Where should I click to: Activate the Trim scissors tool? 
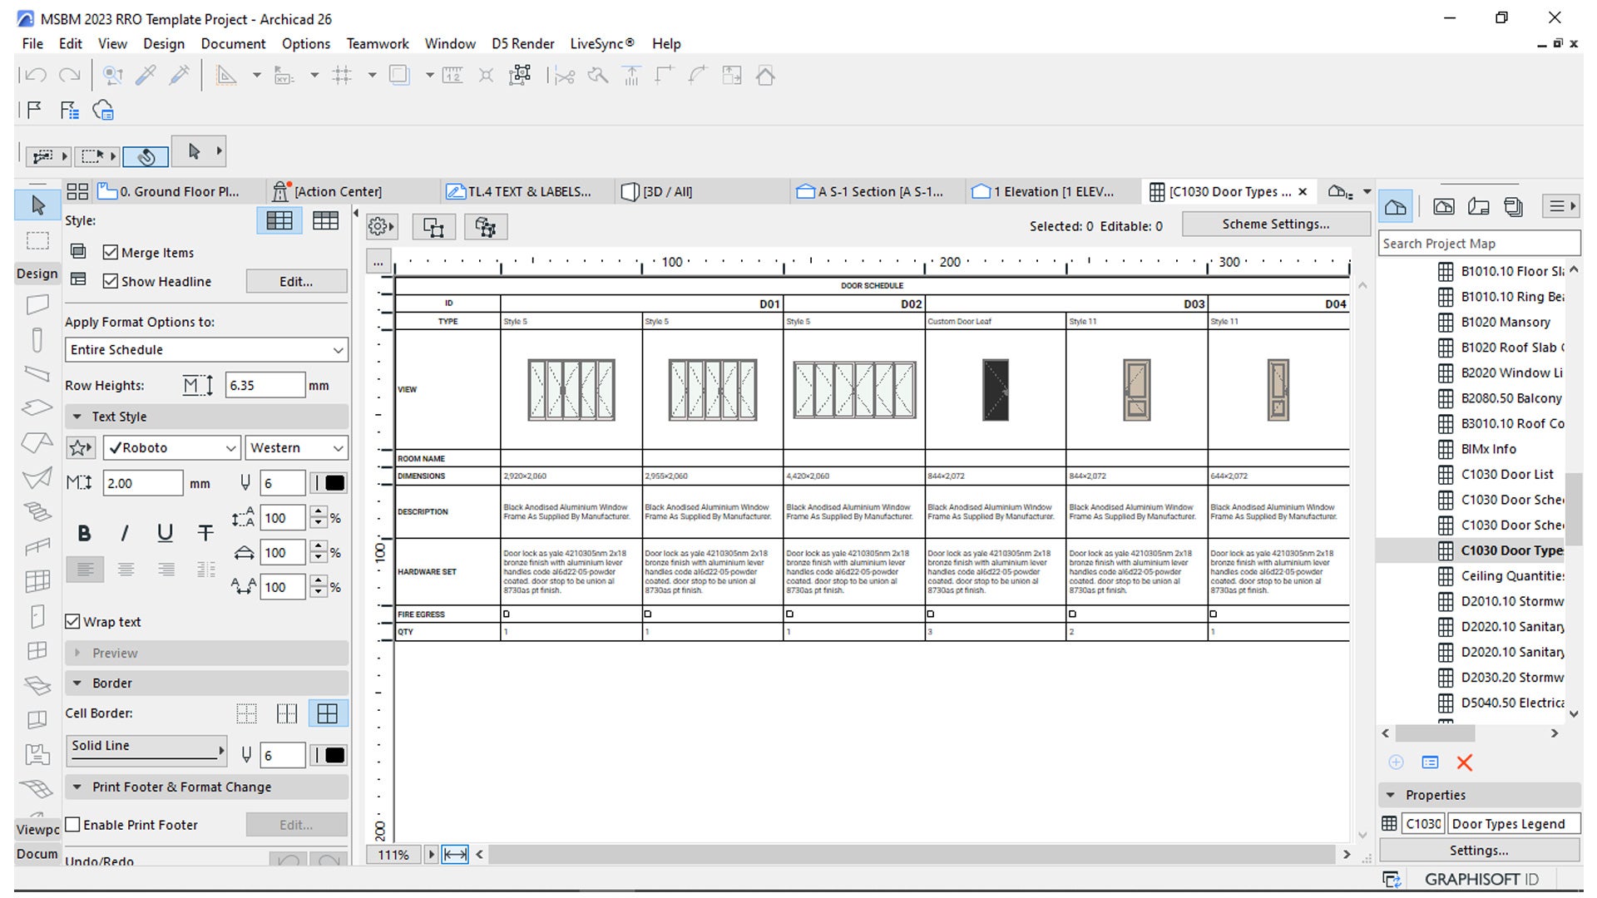coord(564,75)
